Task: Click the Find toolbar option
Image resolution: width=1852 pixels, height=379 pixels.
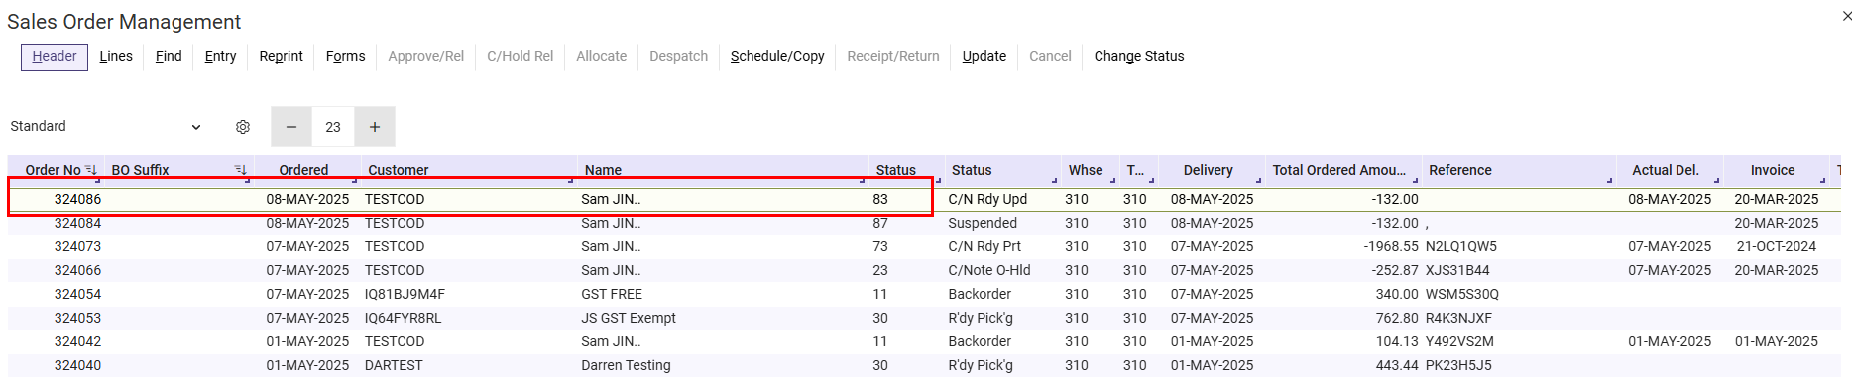Action: (x=169, y=56)
